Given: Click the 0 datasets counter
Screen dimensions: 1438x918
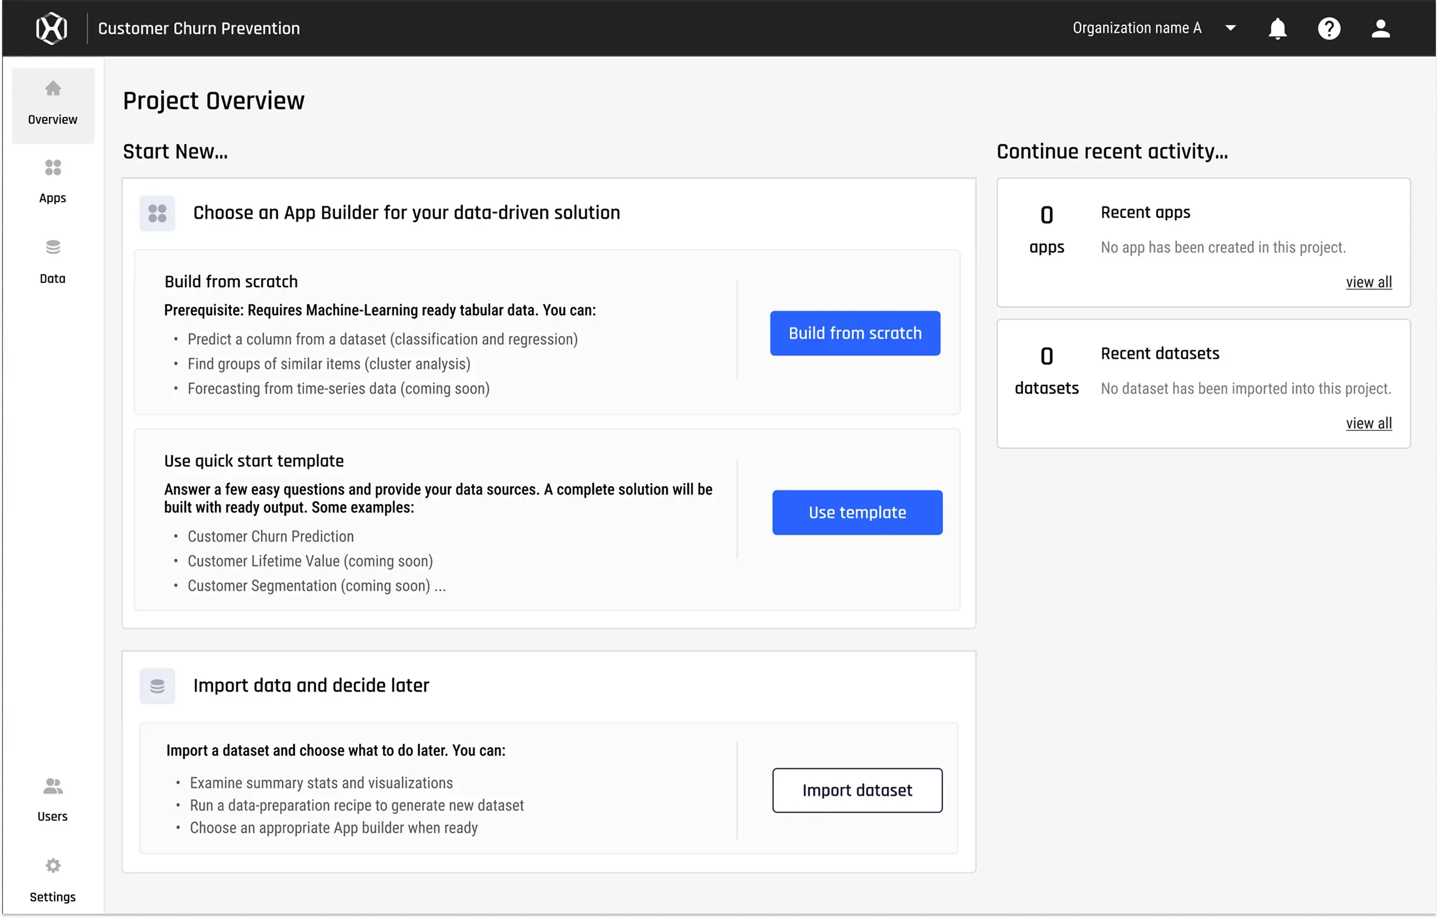Looking at the screenshot, I should pyautogui.click(x=1047, y=371).
